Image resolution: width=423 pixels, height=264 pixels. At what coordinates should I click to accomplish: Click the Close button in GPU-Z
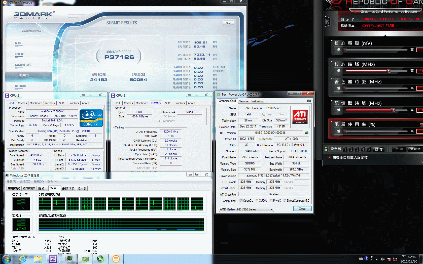pos(302,209)
